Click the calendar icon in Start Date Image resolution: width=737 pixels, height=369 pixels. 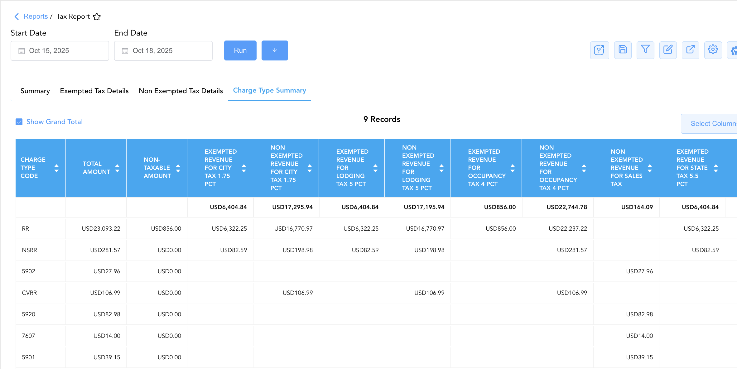[22, 51]
